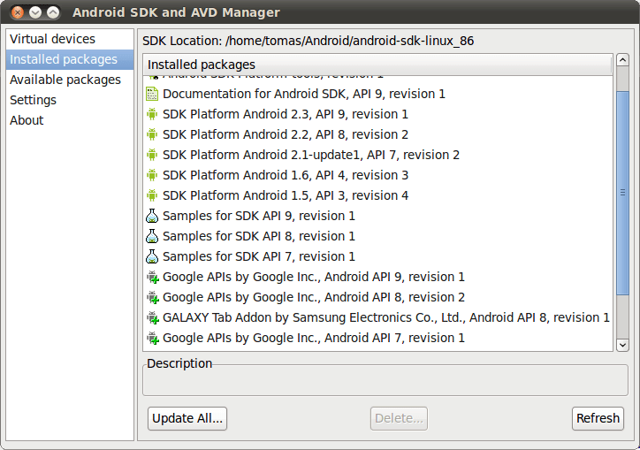Image resolution: width=640 pixels, height=450 pixels.
Task: Click the Documentation for Android SDK icon
Action: (152, 94)
